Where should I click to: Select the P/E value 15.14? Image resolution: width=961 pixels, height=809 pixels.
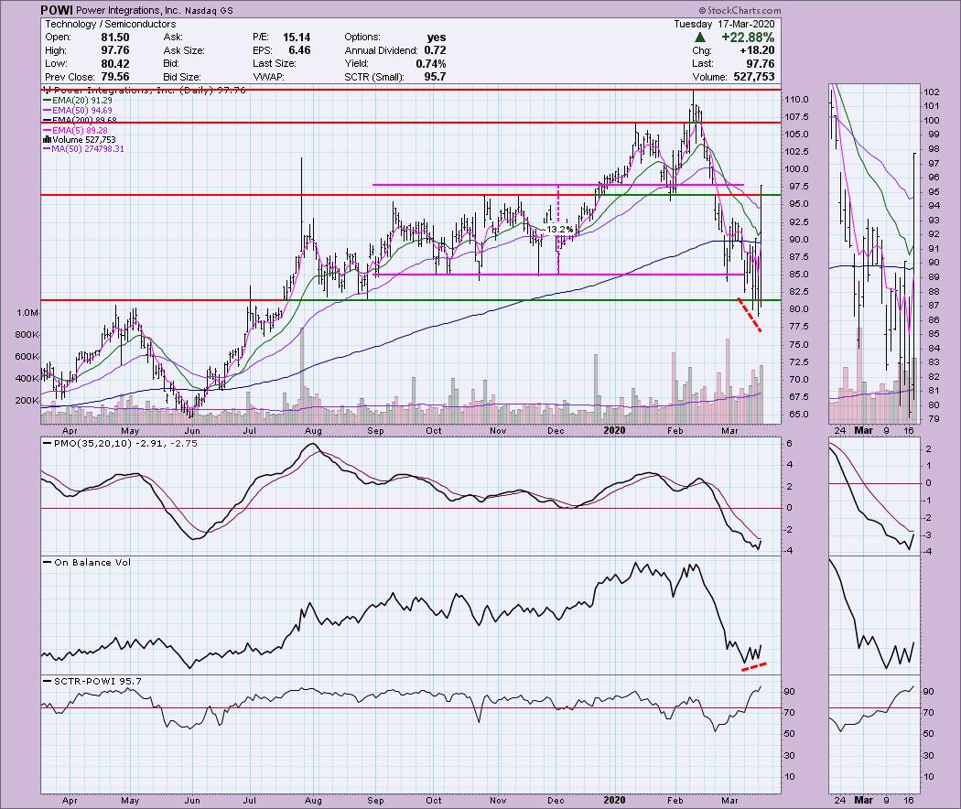coord(296,38)
